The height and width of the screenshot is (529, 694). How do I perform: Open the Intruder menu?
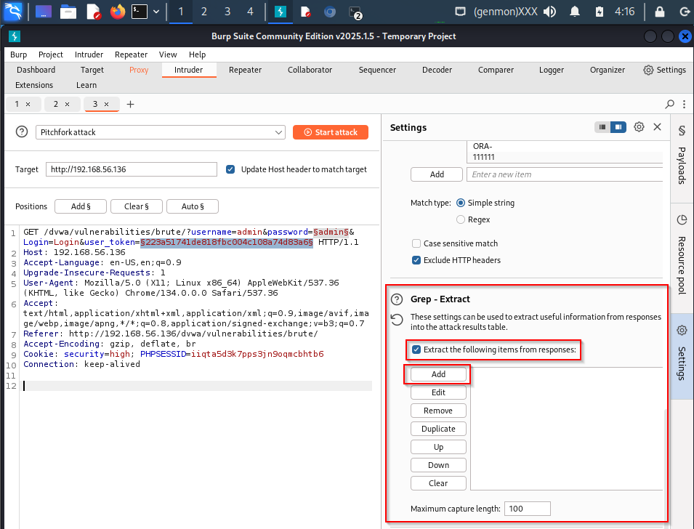(x=89, y=54)
